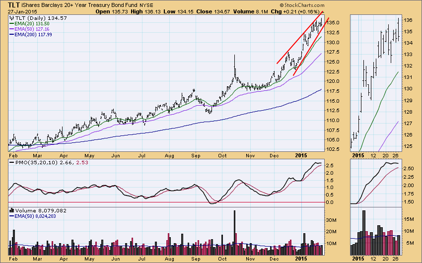Click the 15M label on the zoomed volume axis
This screenshot has height=263, width=422.
(x=409, y=219)
